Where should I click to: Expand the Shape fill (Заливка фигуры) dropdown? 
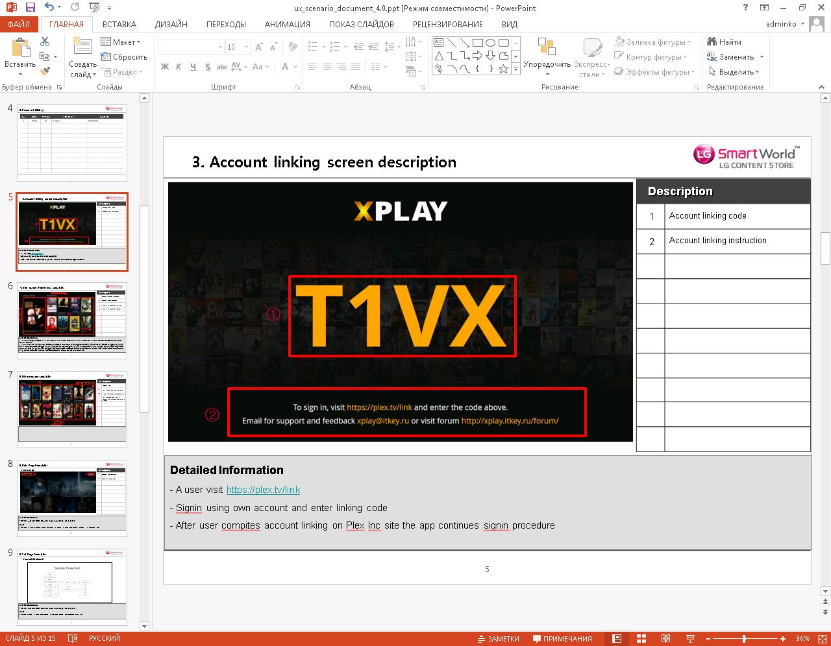click(x=689, y=42)
